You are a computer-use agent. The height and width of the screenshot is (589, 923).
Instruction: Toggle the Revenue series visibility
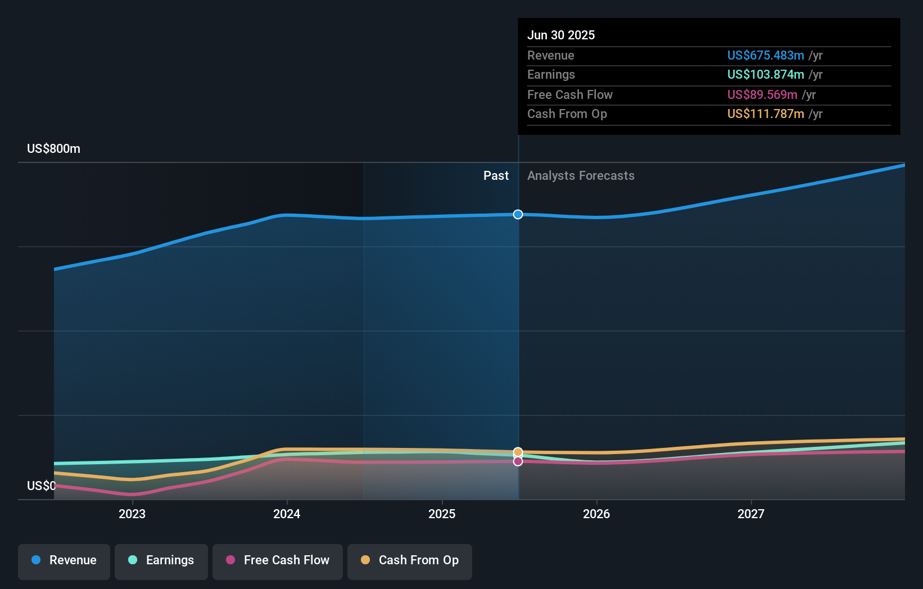point(64,561)
